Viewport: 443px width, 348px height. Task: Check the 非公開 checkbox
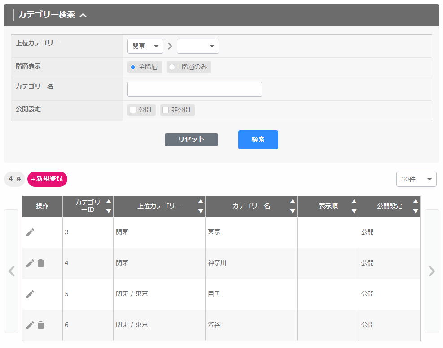click(166, 110)
